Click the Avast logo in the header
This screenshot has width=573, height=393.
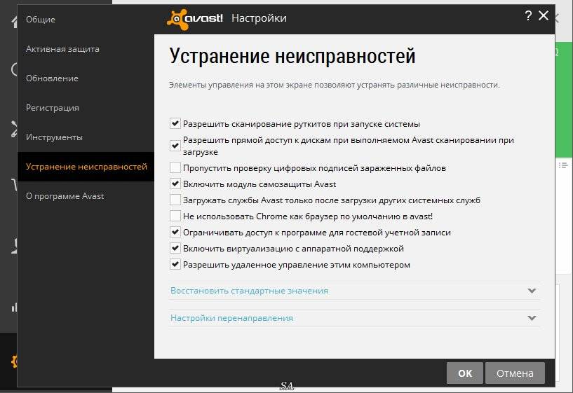[x=195, y=19]
